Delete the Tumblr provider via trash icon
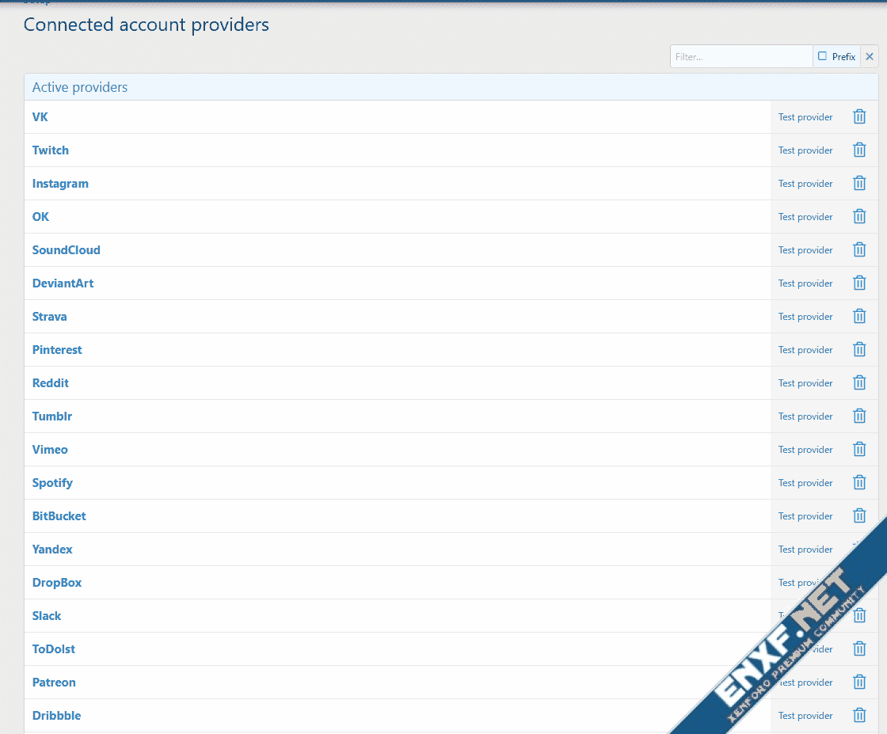The width and height of the screenshot is (887, 734). [x=859, y=416]
